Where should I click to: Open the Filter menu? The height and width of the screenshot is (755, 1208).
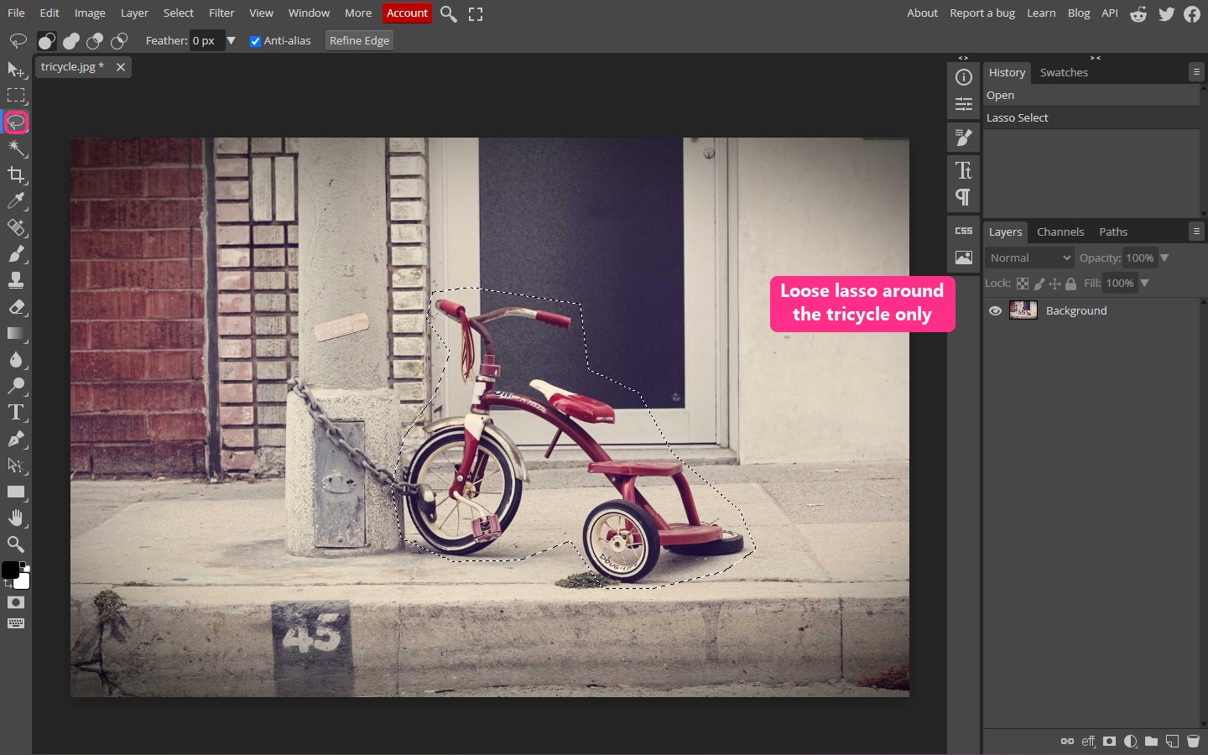tap(221, 13)
